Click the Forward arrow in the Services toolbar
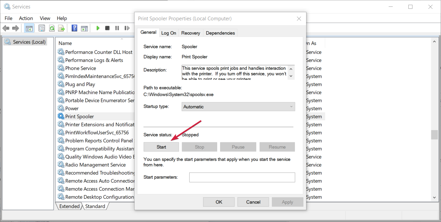 tap(15, 28)
